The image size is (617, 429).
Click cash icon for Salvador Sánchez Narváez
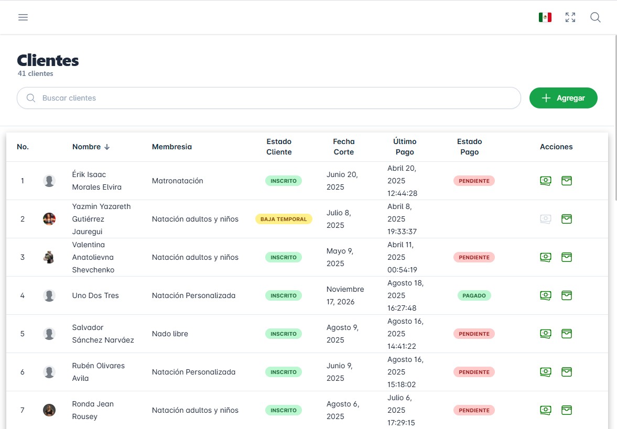point(546,334)
